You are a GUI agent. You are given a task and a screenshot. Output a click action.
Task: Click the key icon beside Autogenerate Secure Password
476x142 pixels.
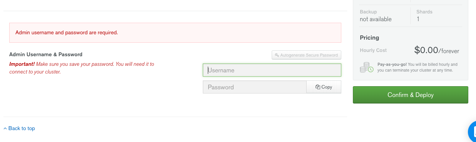click(x=277, y=55)
